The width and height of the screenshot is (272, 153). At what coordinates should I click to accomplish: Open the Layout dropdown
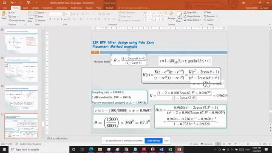coord(40,12)
